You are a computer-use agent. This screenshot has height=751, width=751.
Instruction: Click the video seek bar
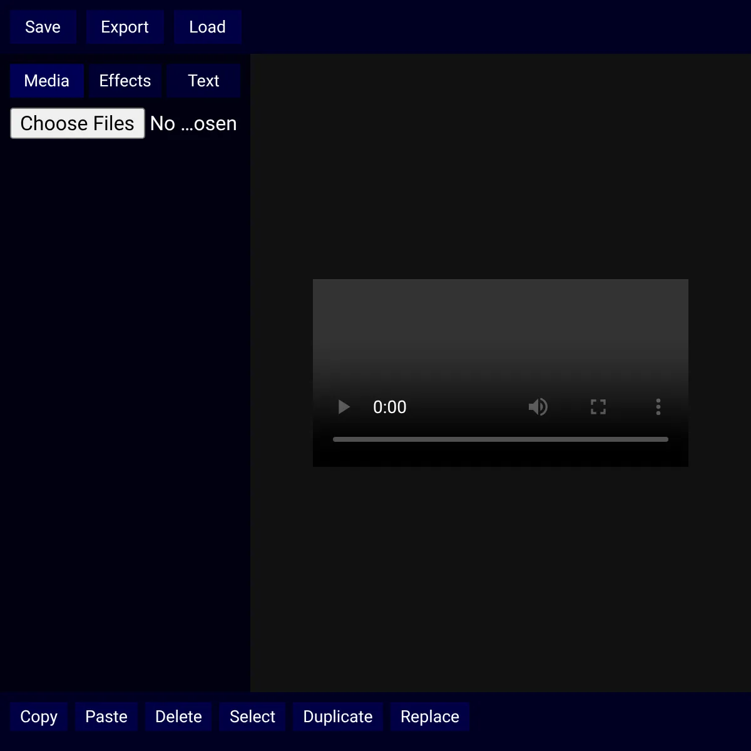(500, 439)
